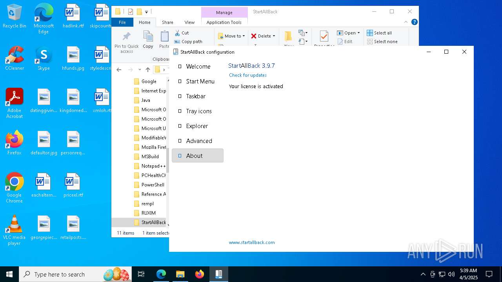Select the RUXIM folder in tree
Viewport: 502px width, 282px height.
pyautogui.click(x=149, y=213)
